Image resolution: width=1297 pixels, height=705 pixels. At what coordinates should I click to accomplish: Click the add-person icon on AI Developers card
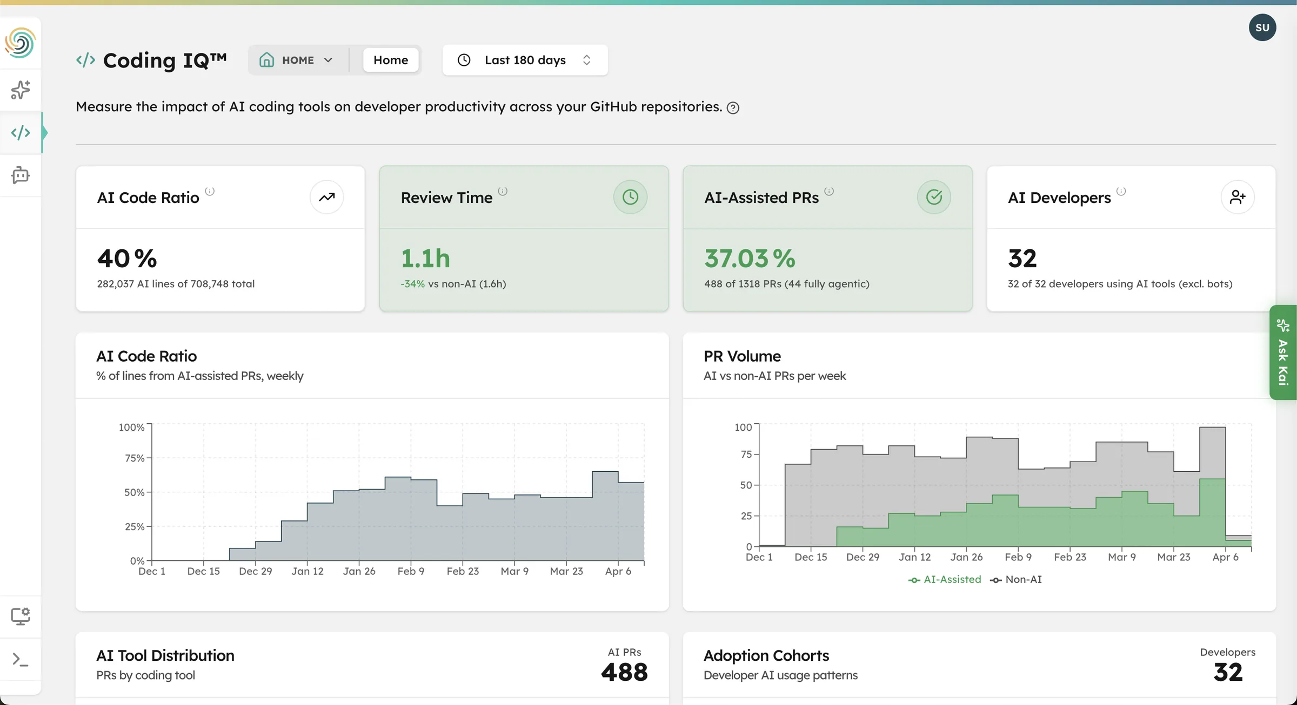pos(1238,196)
